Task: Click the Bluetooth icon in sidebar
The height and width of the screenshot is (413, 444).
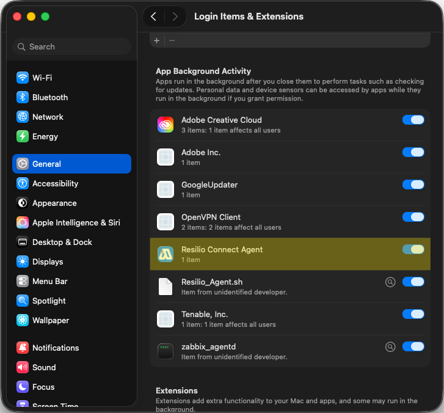Action: [23, 97]
